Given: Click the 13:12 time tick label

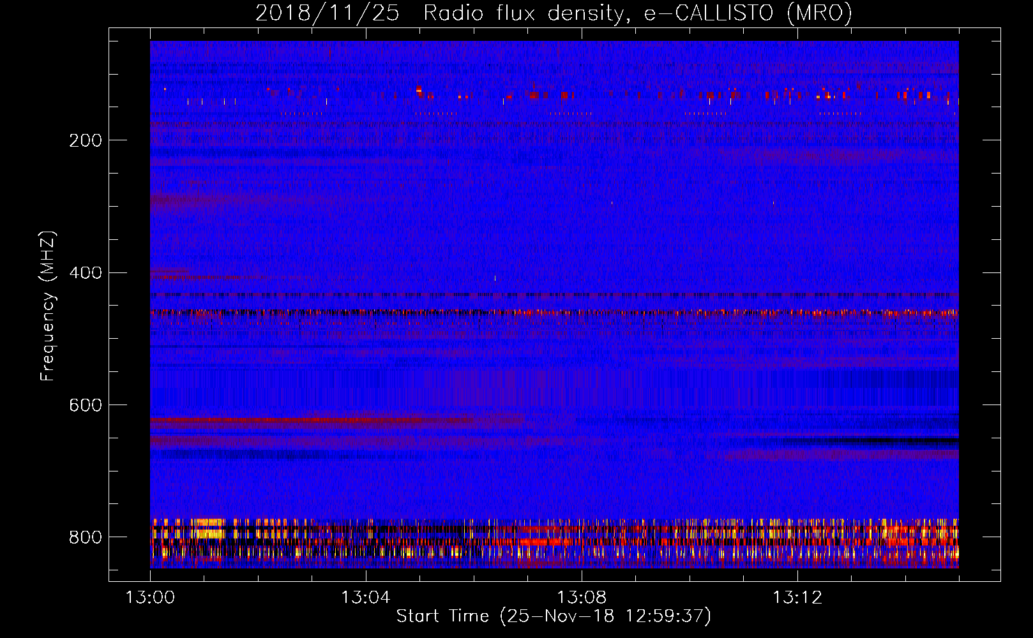Looking at the screenshot, I should 797,598.
